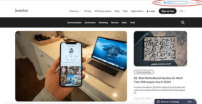
Task: Open the Contains match mode dropdown
Action: click(160, 3)
